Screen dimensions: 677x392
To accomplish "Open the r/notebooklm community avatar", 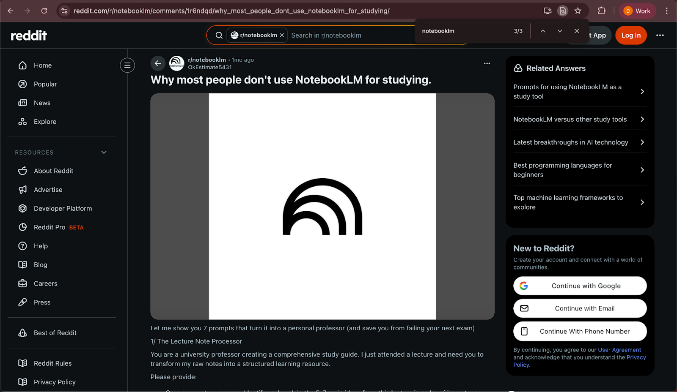I will pyautogui.click(x=177, y=63).
